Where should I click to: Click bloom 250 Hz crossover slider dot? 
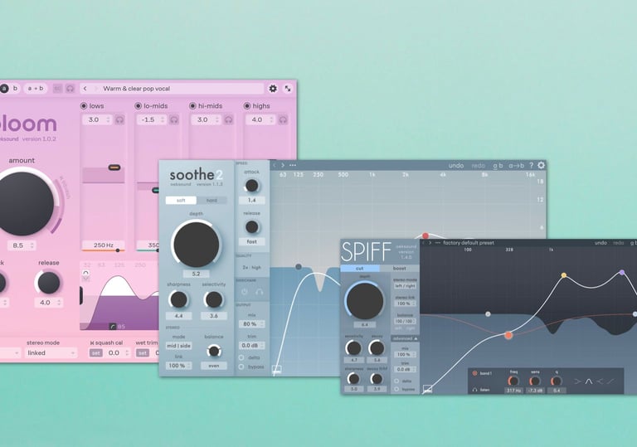pos(118,250)
